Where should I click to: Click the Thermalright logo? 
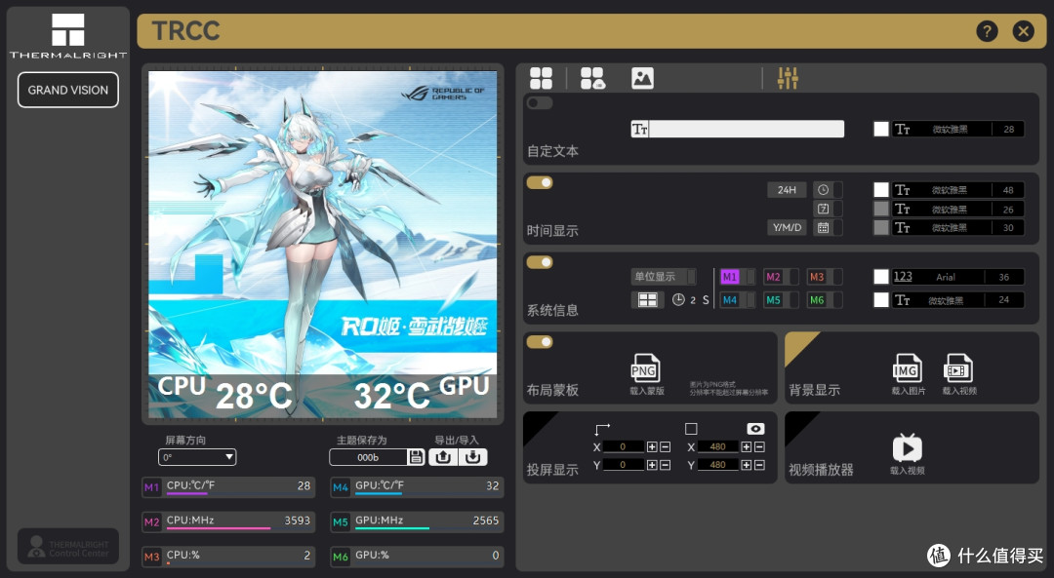tap(68, 36)
